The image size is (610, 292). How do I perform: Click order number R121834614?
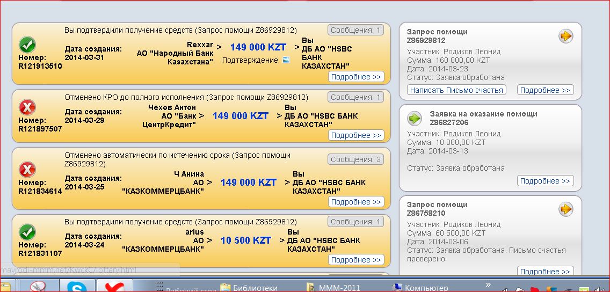click(40, 191)
